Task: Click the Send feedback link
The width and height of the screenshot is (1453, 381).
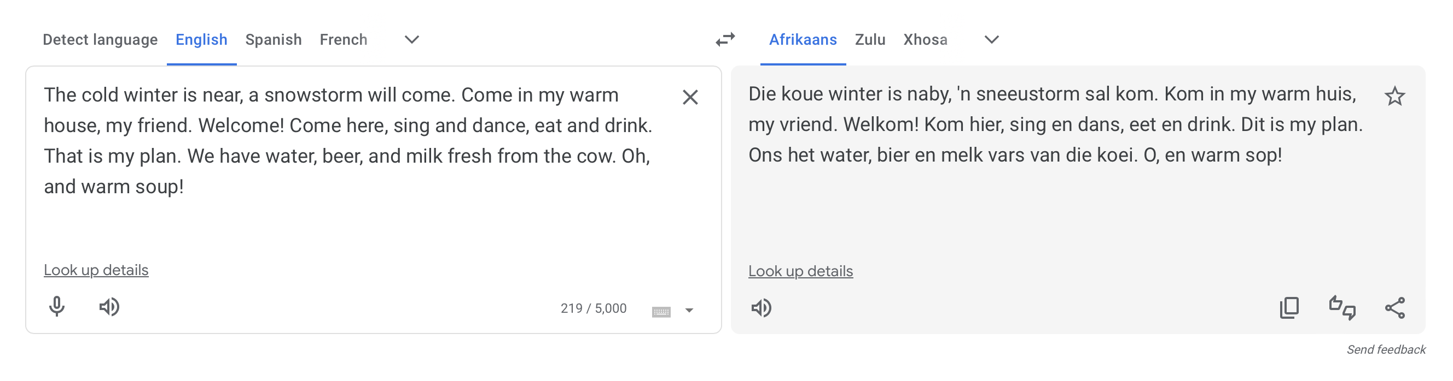Action: click(x=1385, y=349)
